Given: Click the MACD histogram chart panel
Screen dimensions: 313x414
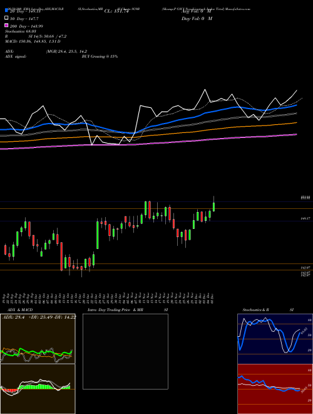Looking at the screenshot, I should tap(38, 389).
